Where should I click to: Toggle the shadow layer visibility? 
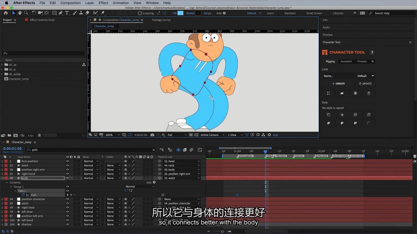pos(68,224)
